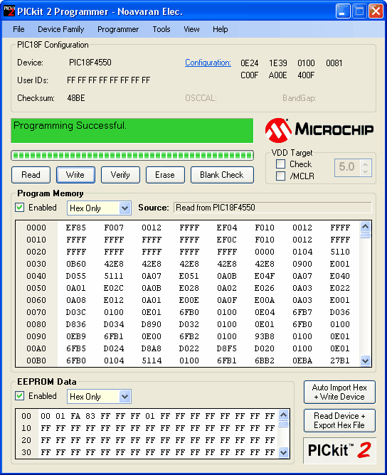The width and height of the screenshot is (387, 475).
Task: Click the Configuration link
Action: point(208,63)
